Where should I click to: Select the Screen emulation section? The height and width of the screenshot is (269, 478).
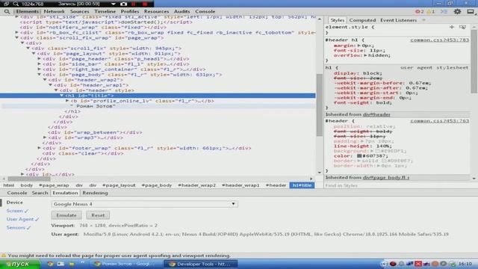17,211
